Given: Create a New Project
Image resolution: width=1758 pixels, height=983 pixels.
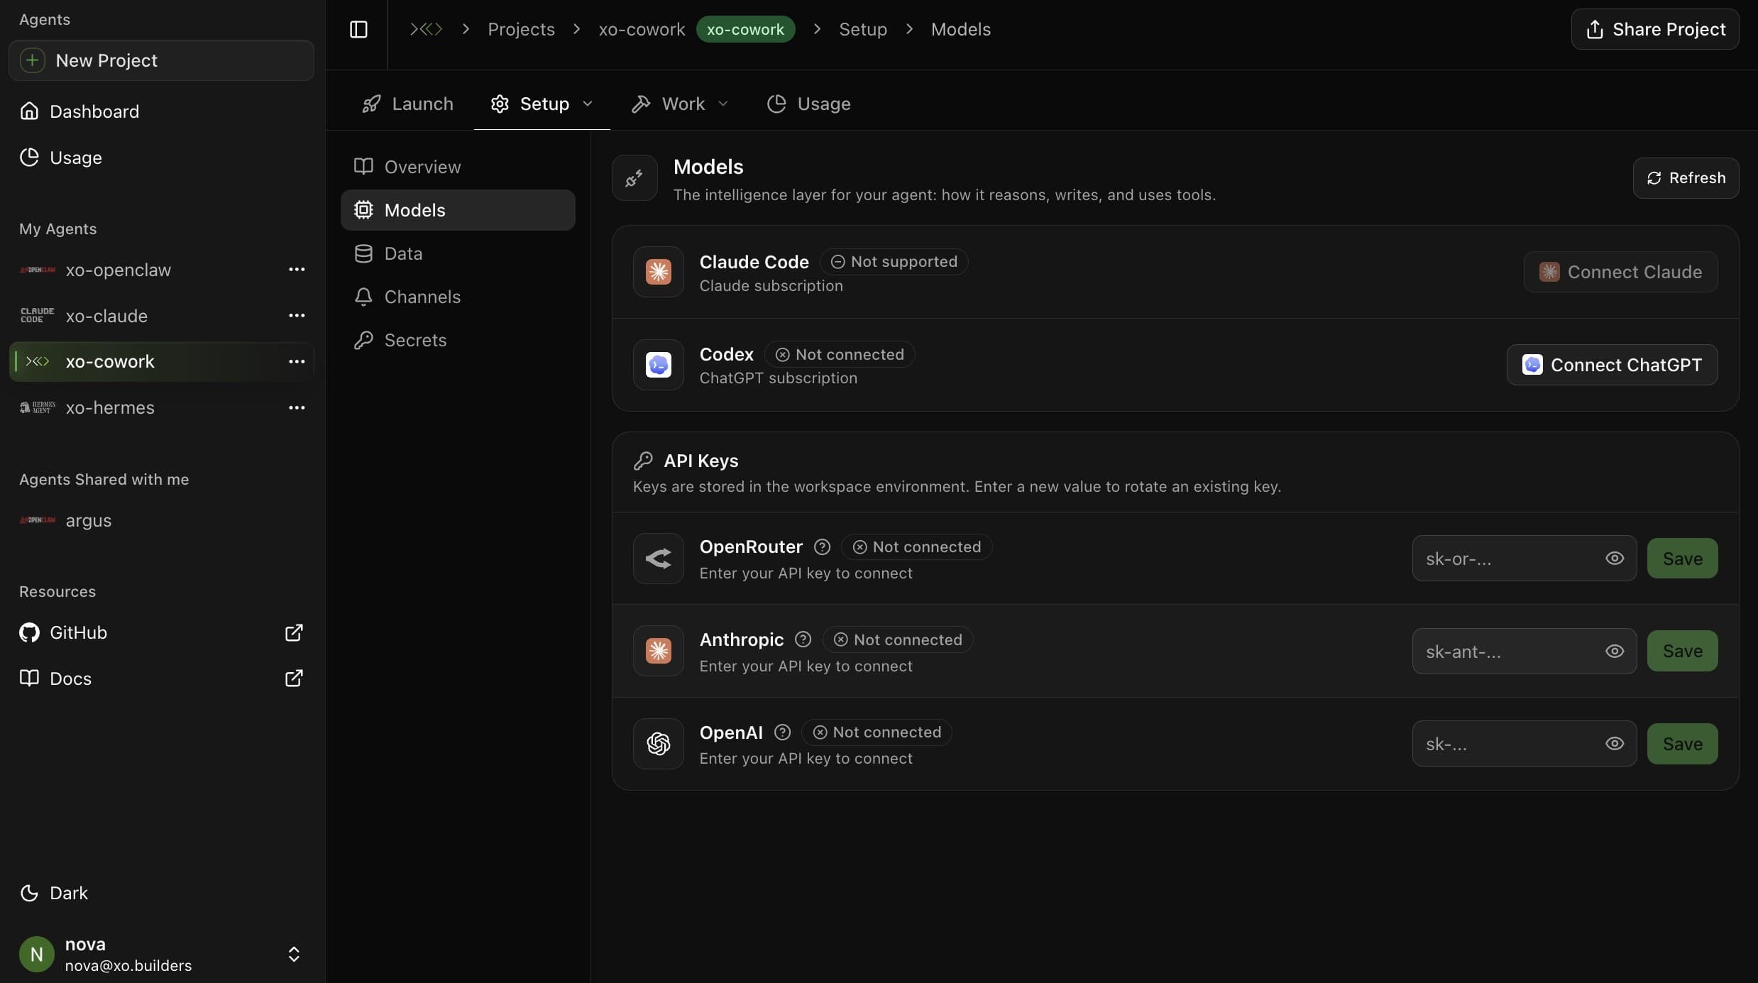Looking at the screenshot, I should click(x=161, y=60).
